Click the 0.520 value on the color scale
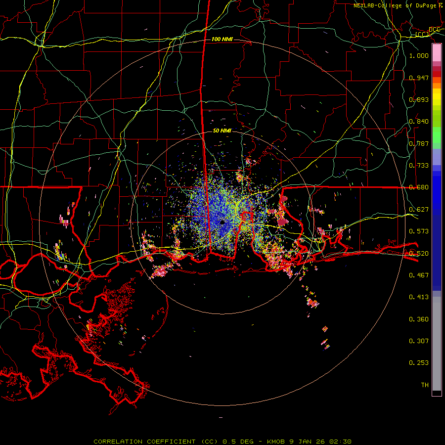The width and height of the screenshot is (445, 445). pyautogui.click(x=419, y=254)
